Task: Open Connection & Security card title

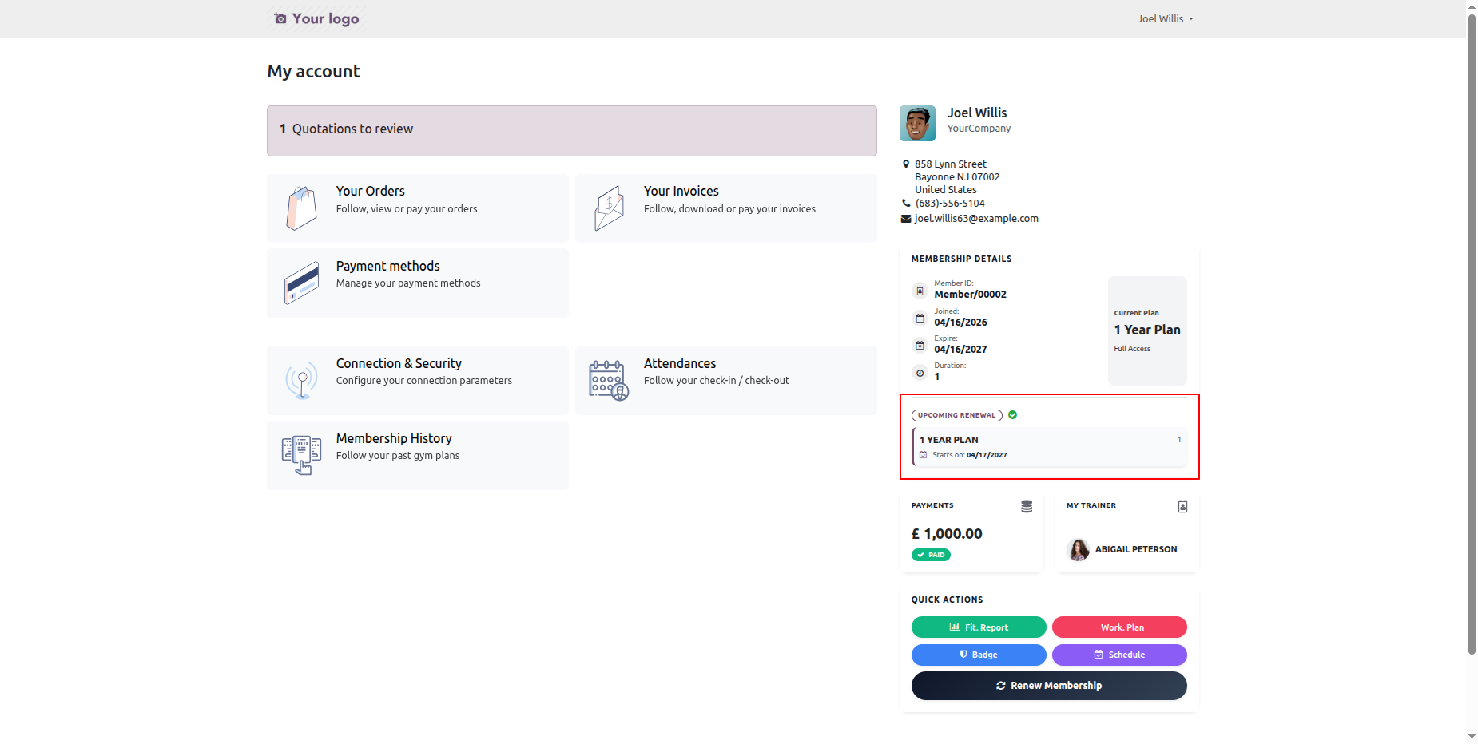Action: (399, 363)
